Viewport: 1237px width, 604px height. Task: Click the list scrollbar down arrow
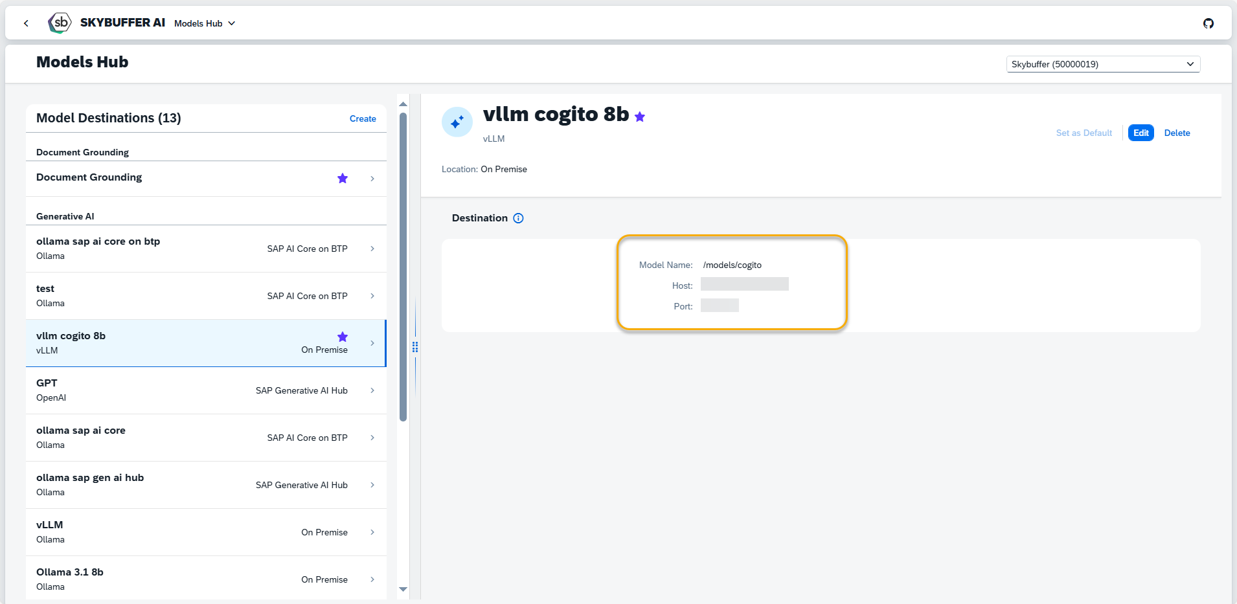tap(403, 589)
